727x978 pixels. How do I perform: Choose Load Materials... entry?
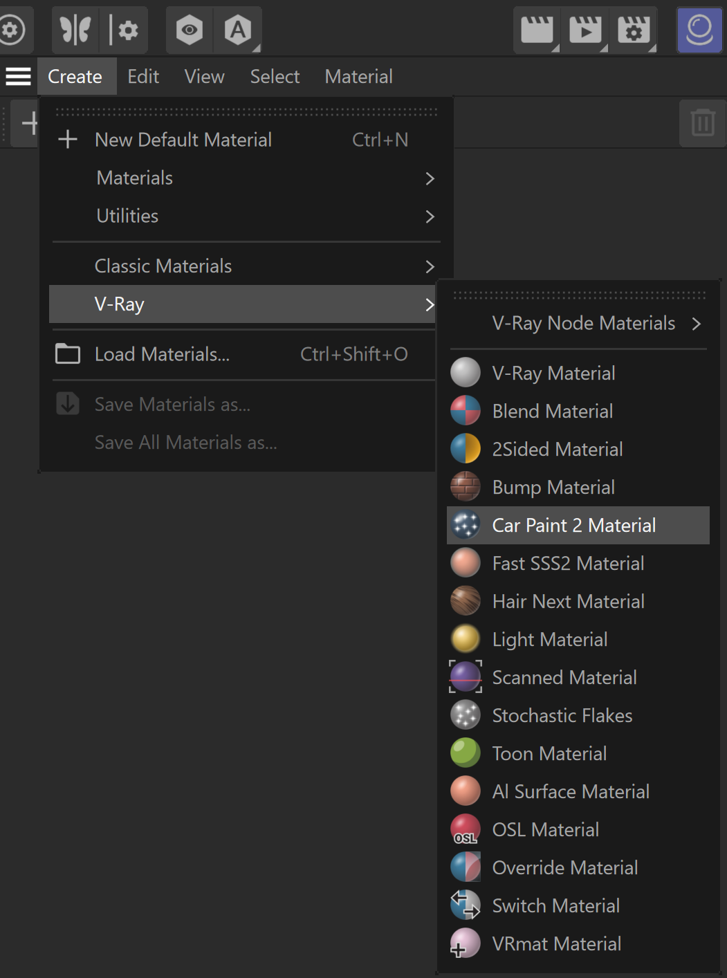pyautogui.click(x=242, y=354)
